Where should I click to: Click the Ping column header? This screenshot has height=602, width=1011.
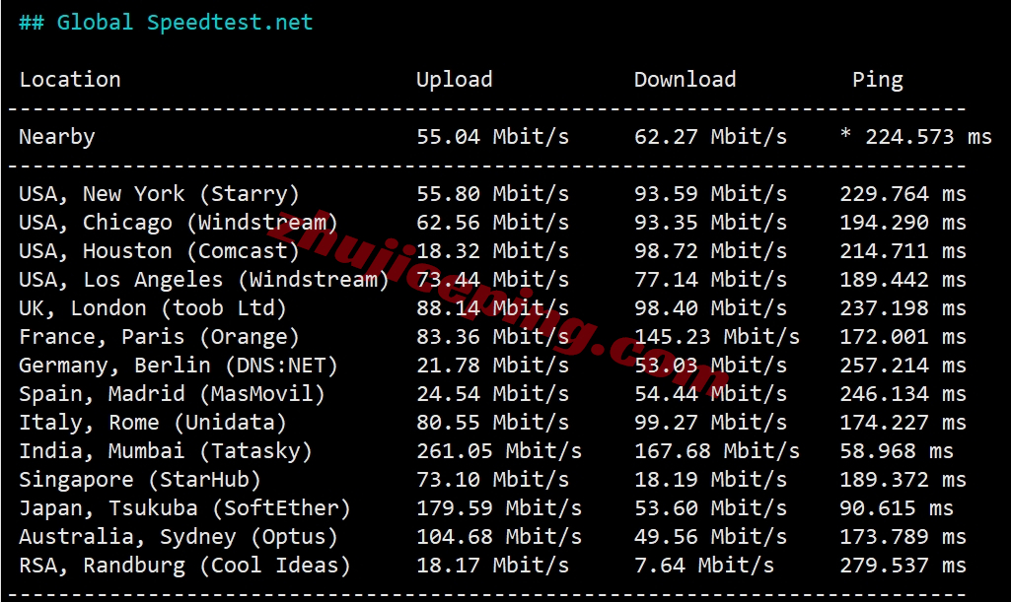click(877, 80)
